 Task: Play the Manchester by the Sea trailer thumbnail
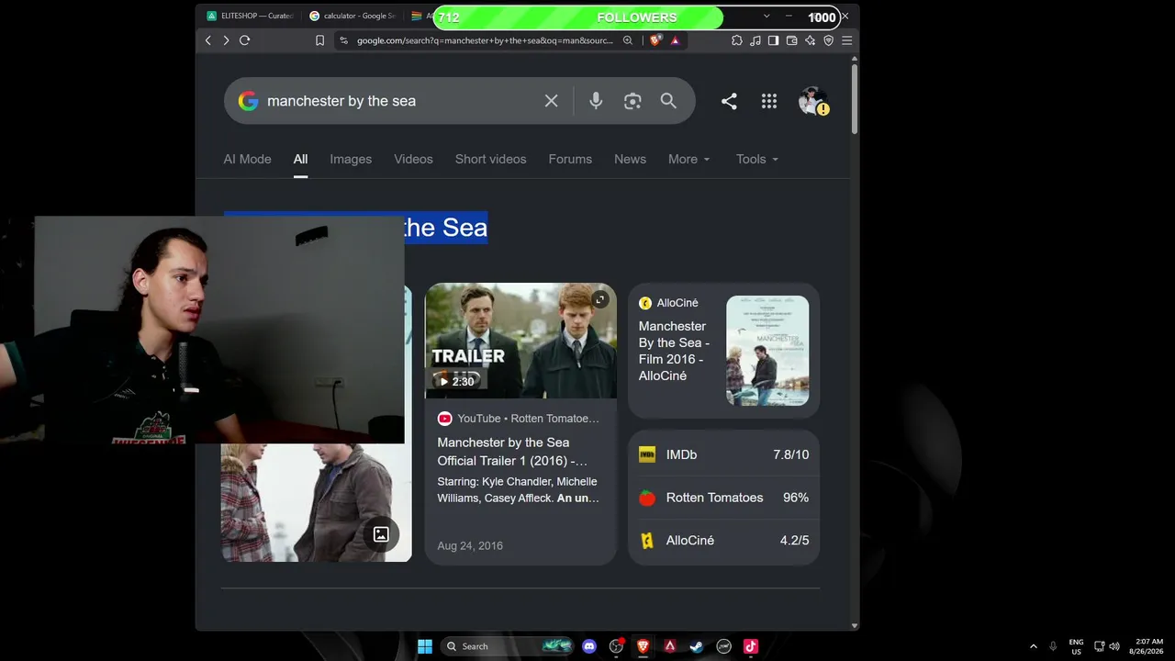click(x=520, y=341)
